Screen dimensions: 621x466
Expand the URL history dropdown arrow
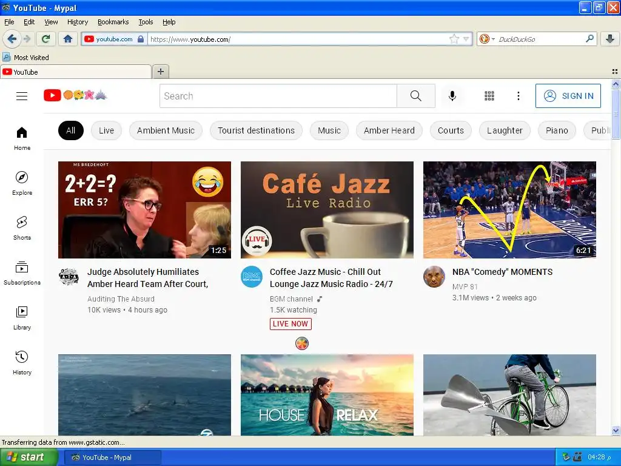tap(466, 39)
